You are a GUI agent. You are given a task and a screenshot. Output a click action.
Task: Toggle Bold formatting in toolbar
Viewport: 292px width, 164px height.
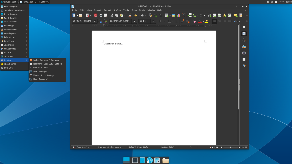[x=160, y=21]
